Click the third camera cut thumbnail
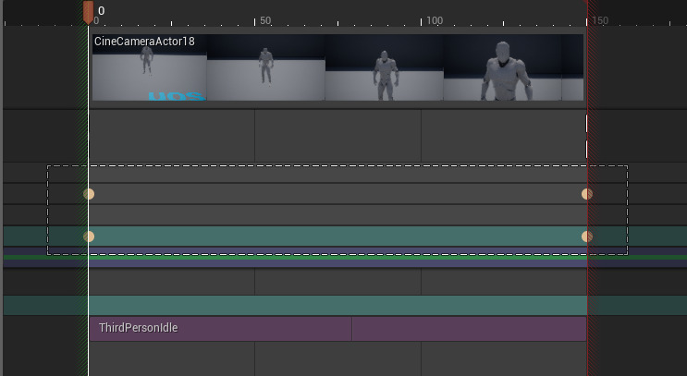This screenshot has width=687, height=376. tap(384, 74)
